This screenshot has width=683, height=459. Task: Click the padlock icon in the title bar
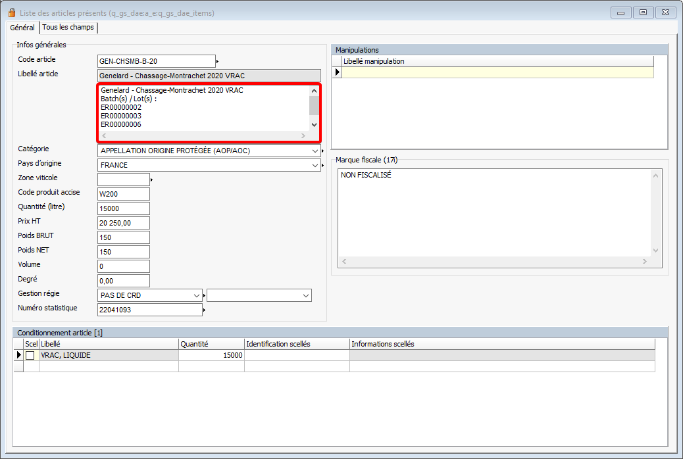click(x=11, y=12)
